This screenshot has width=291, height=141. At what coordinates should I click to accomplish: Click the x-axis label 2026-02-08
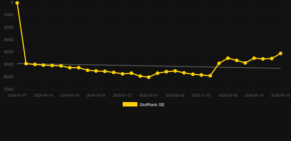pyautogui.click(x=228, y=95)
